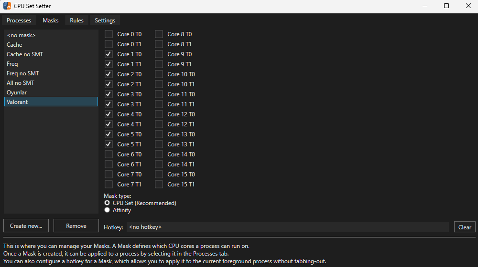The width and height of the screenshot is (478, 267).
Task: Toggle Core 4 T0 off
Action: (x=109, y=114)
